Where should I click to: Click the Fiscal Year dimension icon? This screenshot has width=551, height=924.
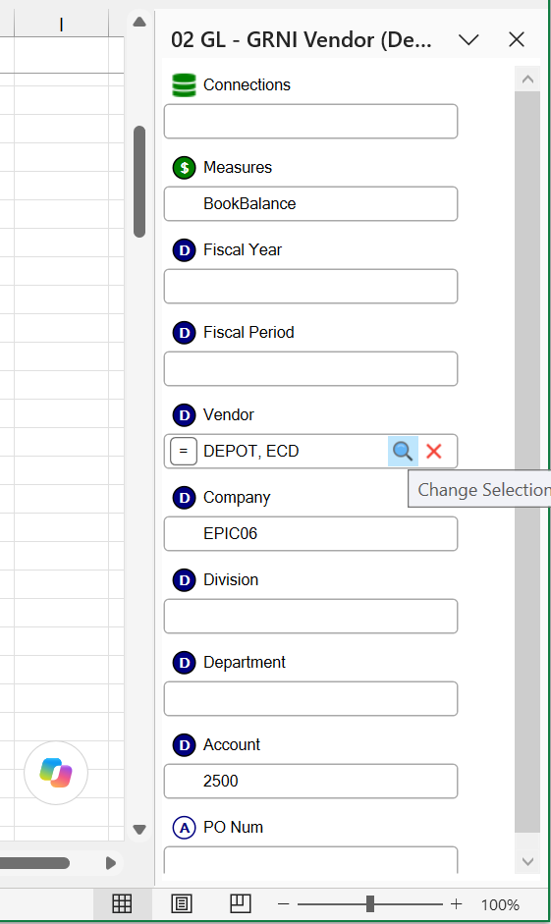tap(184, 249)
